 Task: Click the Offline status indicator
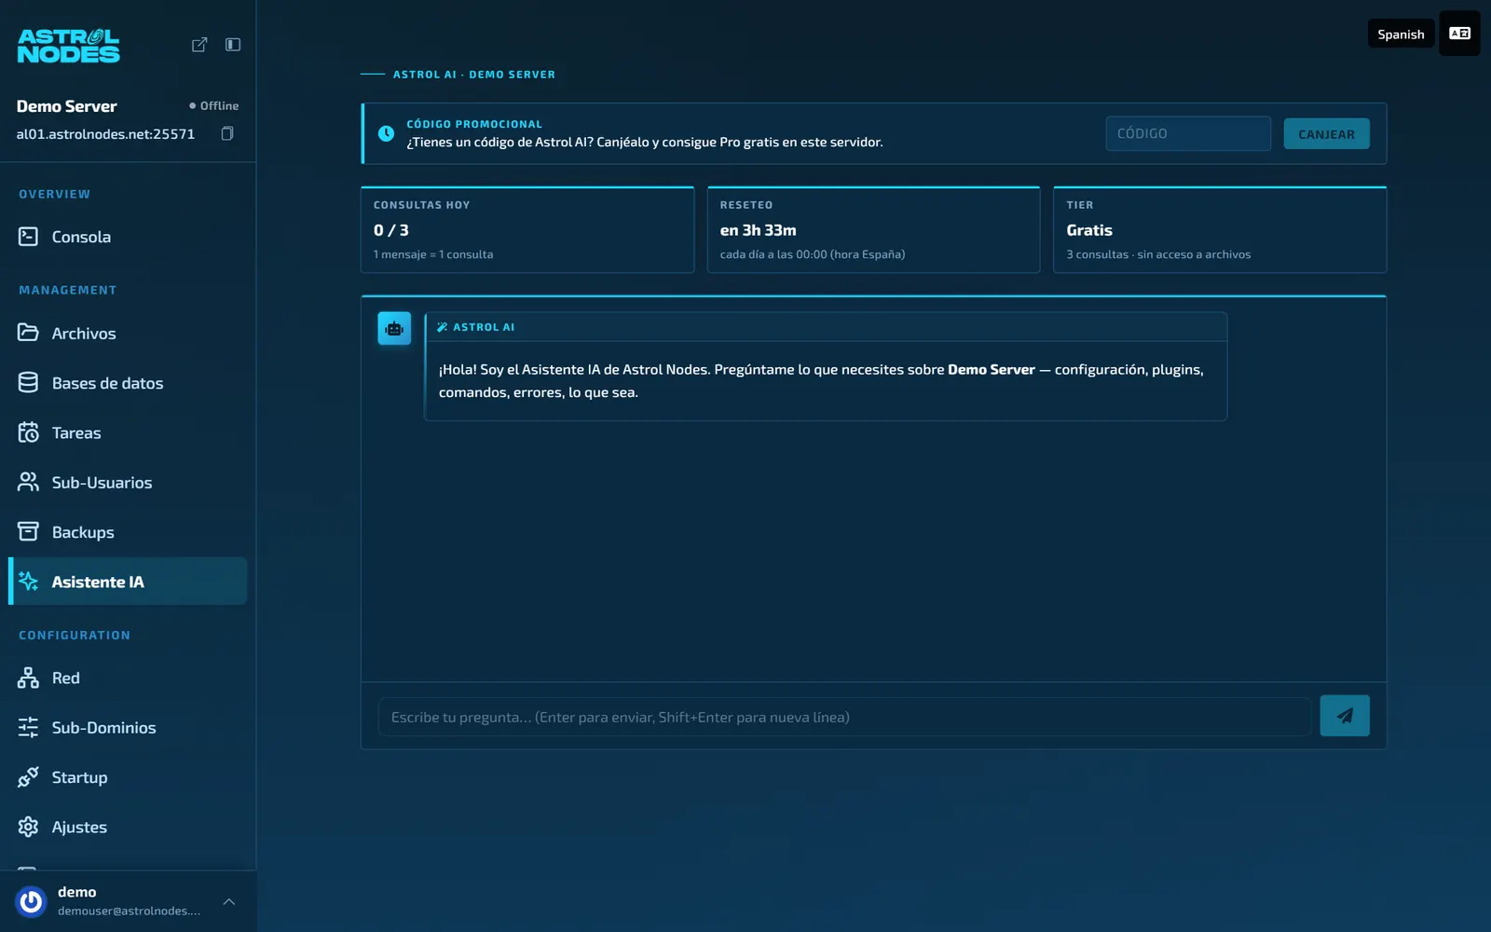[213, 106]
